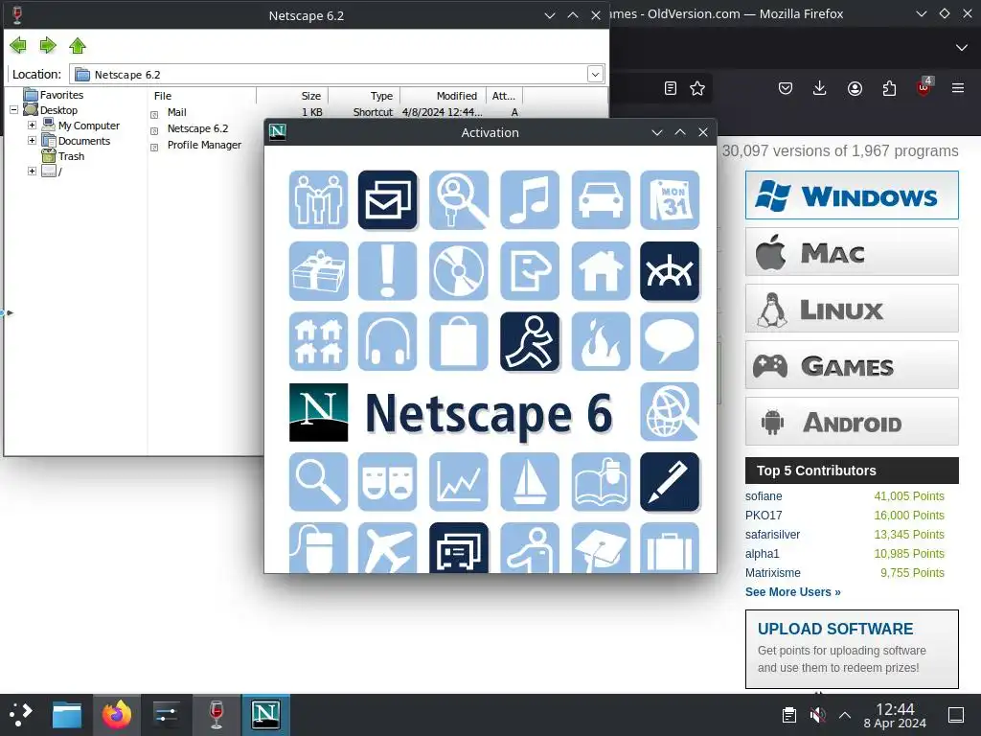Click the theater masks icon
This screenshot has width=981, height=736.
pyautogui.click(x=387, y=482)
